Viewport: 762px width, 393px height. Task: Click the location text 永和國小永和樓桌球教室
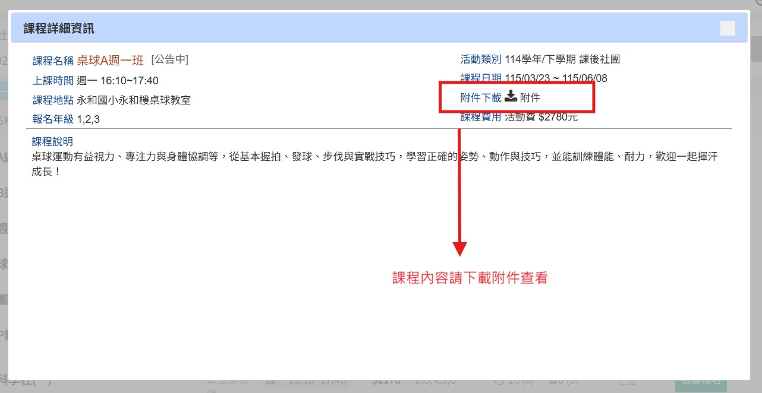(134, 100)
